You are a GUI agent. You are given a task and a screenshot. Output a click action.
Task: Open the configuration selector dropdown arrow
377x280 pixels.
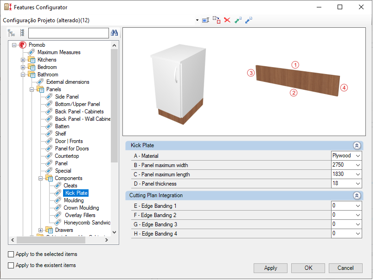[197, 20]
